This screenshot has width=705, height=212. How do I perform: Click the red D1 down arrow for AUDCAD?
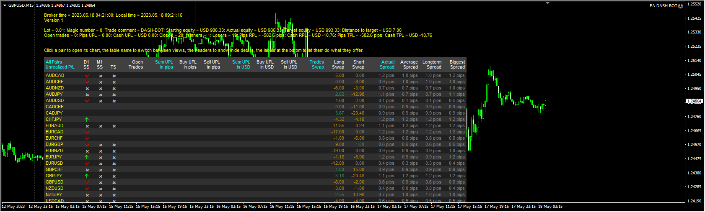click(87, 76)
